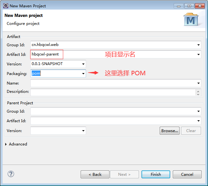Image resolution: width=208 pixels, height=186 pixels.
Task: Click the Eclipse icon in title bar
Action: coord(5,6)
